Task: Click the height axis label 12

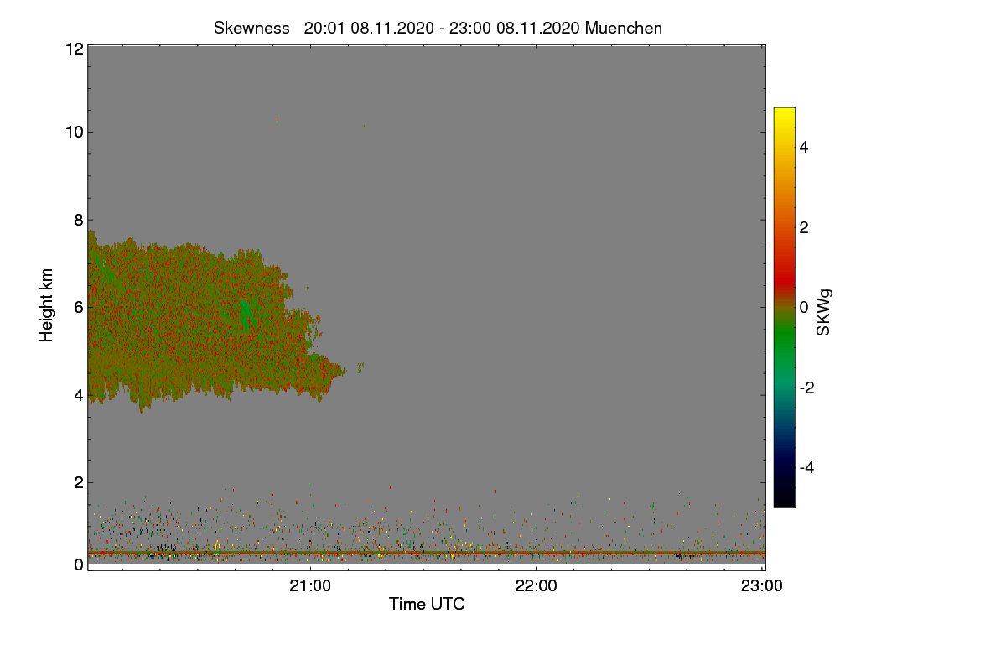Action: click(x=74, y=49)
